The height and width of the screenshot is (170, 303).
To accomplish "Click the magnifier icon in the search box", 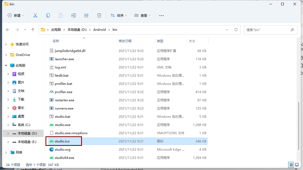I will click(292, 30).
